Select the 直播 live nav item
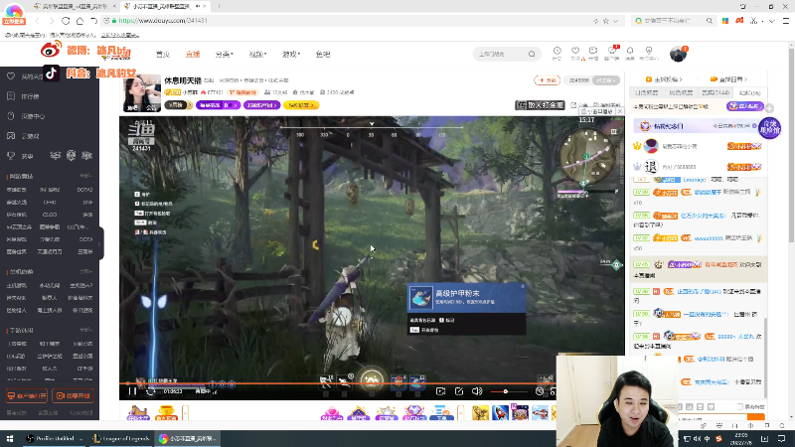 pos(193,55)
